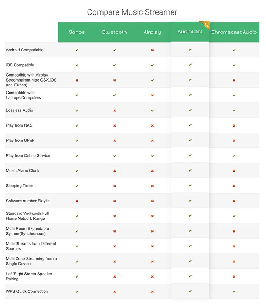Click the Sleeping Timer row label
Image resolution: width=266 pixels, height=308 pixels.
coord(20,186)
